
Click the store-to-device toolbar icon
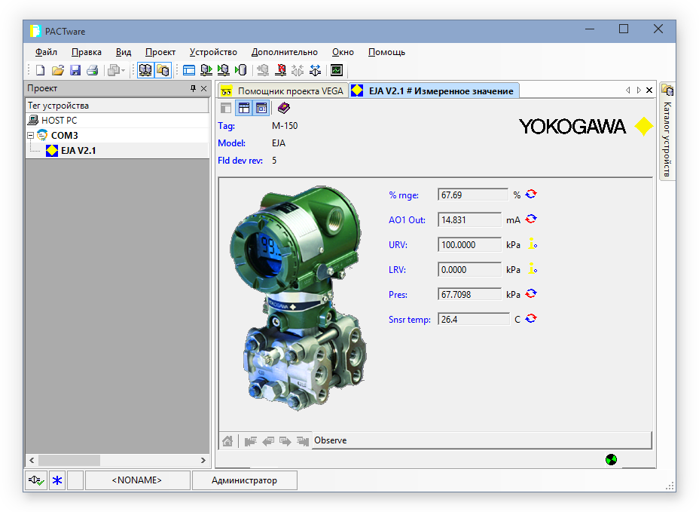[224, 70]
